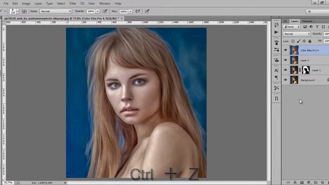This screenshot has width=329, height=185.
Task: Open the layer Kind filter dropdown
Action: (x=291, y=27)
